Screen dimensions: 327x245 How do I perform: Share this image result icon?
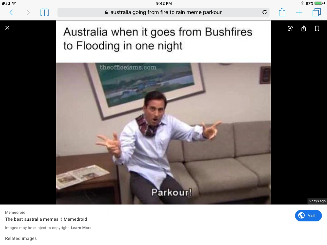(x=304, y=28)
